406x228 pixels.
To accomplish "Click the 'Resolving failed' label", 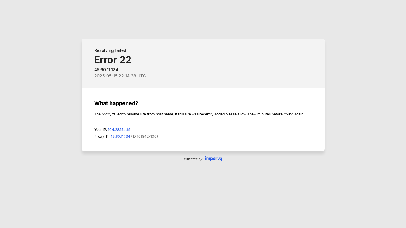I will tap(110, 50).
